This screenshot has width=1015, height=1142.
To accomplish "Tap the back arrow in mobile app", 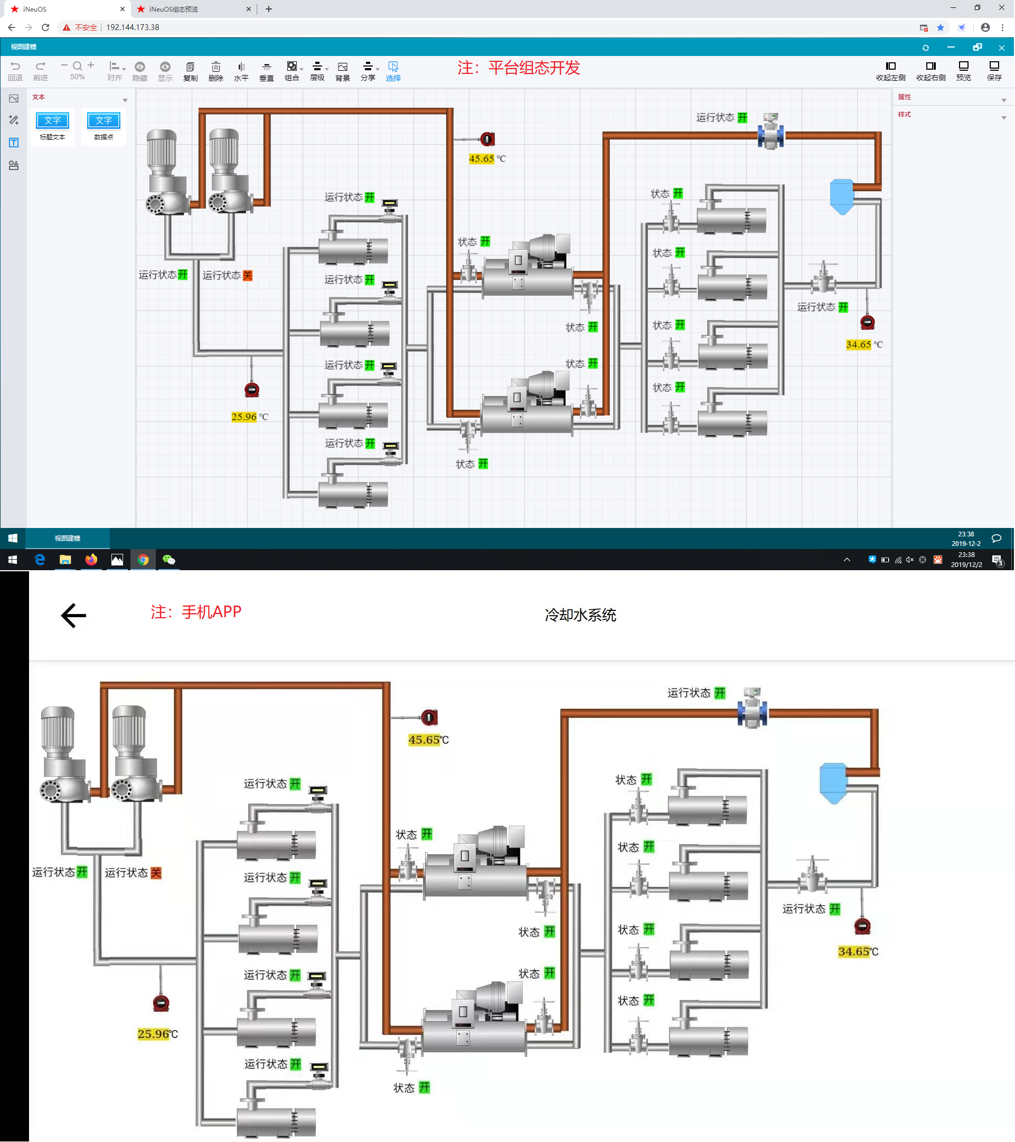I will [x=73, y=615].
